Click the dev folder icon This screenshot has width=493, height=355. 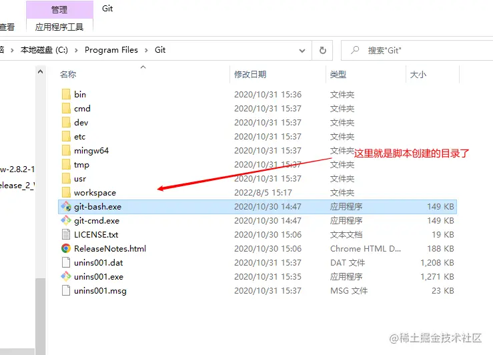[66, 122]
